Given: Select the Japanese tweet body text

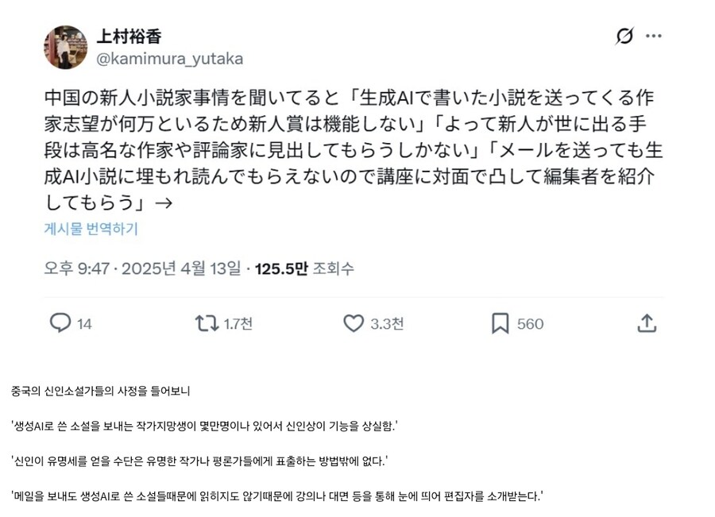Looking at the screenshot, I should click(350, 147).
